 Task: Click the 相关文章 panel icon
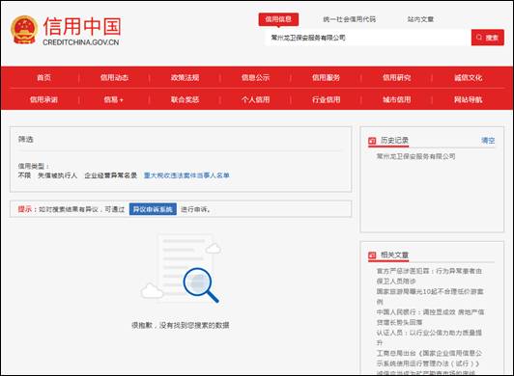point(372,255)
